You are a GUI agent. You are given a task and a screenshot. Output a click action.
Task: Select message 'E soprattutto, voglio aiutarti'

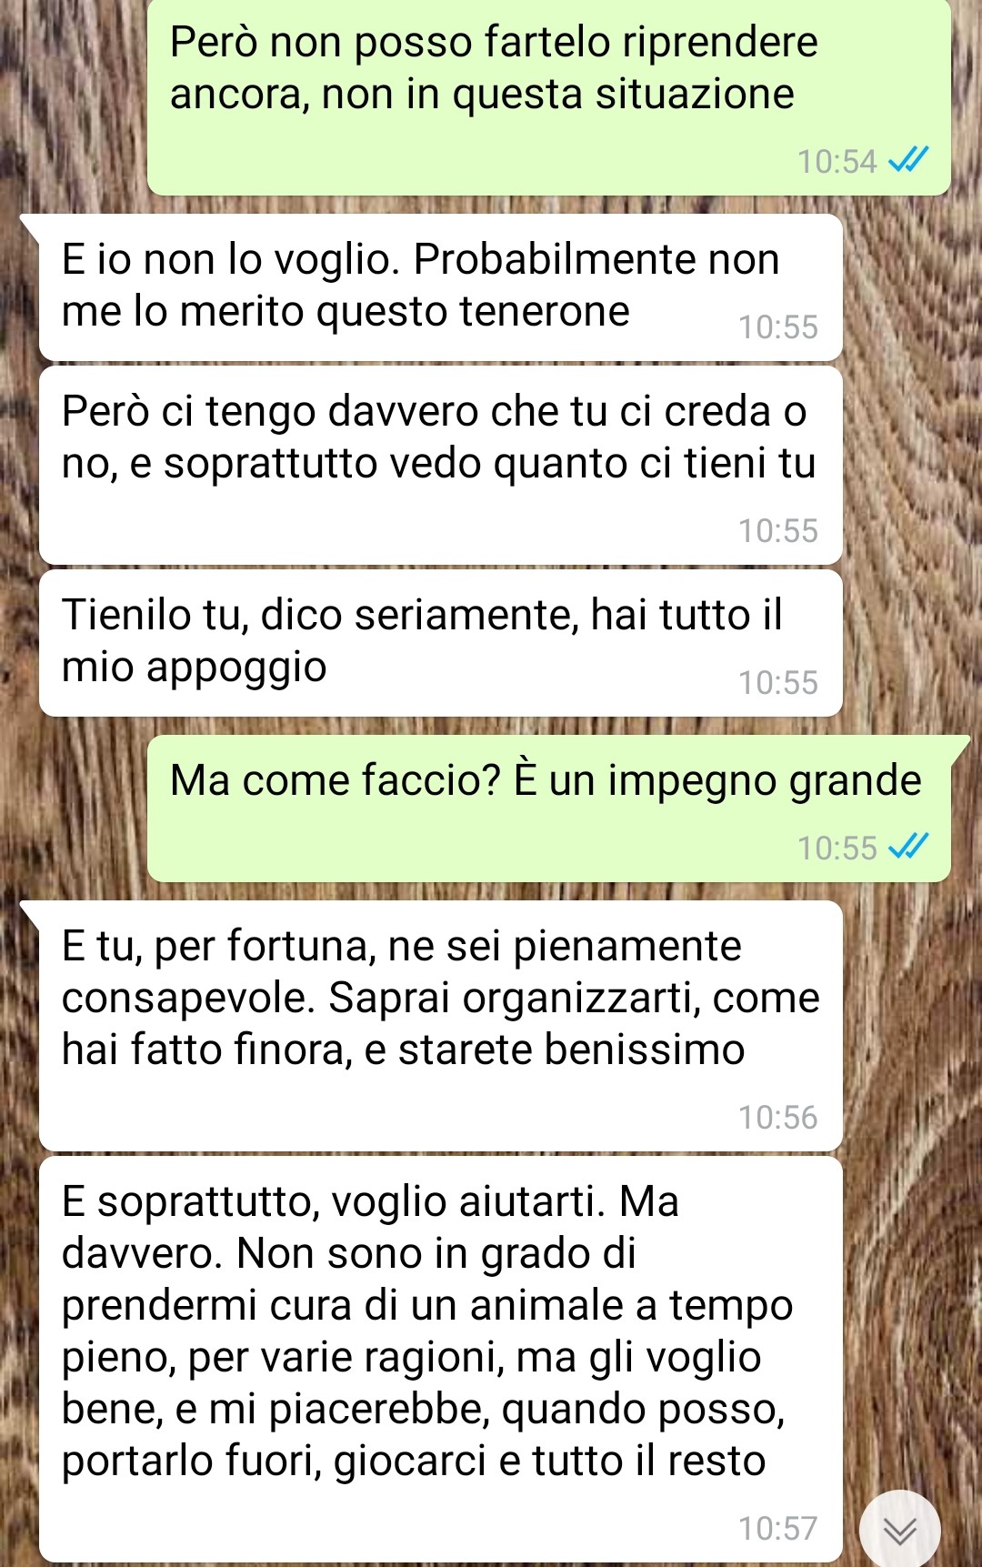pos(440,1360)
